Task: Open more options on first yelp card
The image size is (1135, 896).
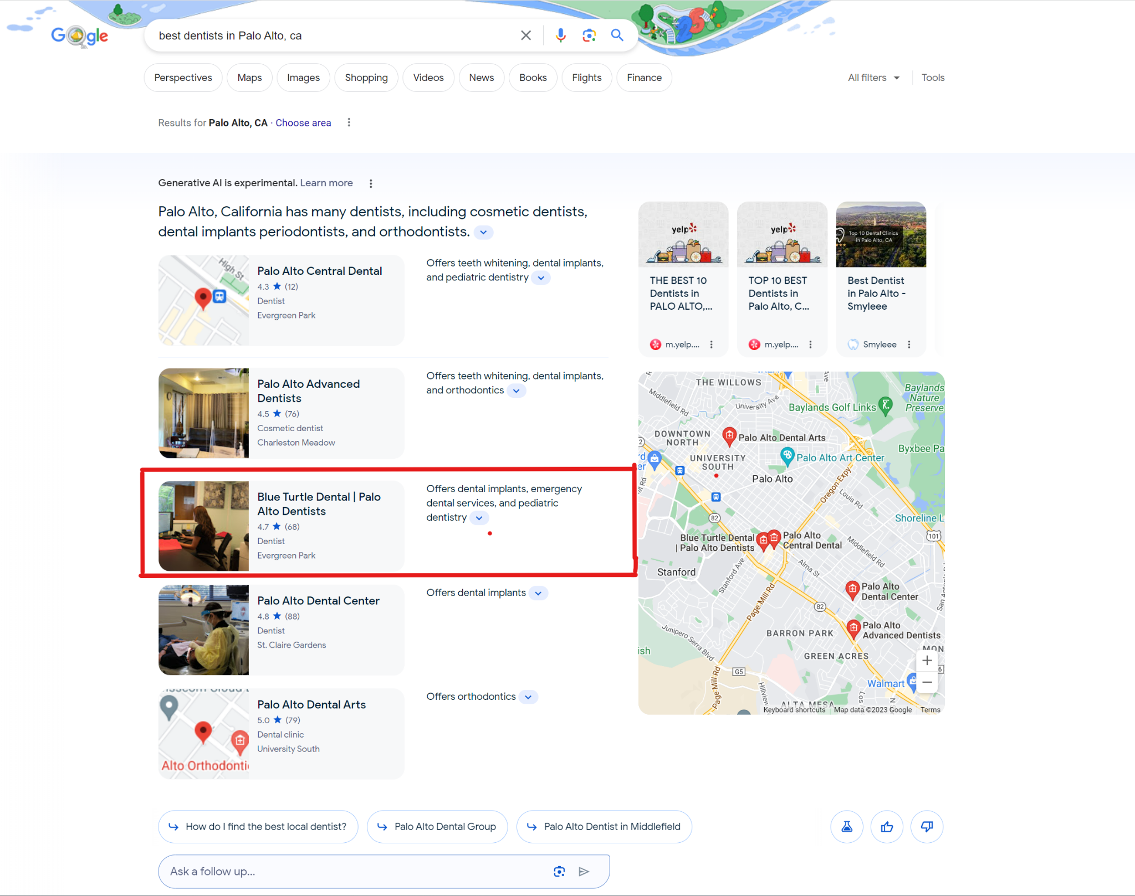Action: coord(712,345)
